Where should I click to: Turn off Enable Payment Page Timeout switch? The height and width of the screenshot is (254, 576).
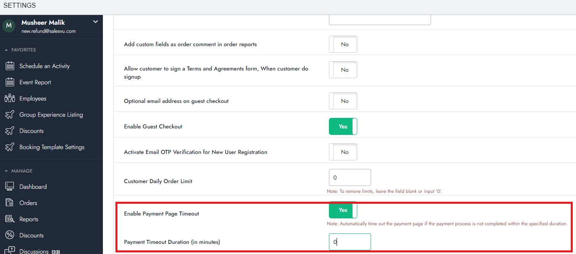coord(343,210)
